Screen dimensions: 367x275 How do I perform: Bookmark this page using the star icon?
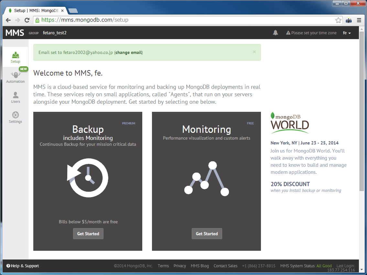pos(338,20)
